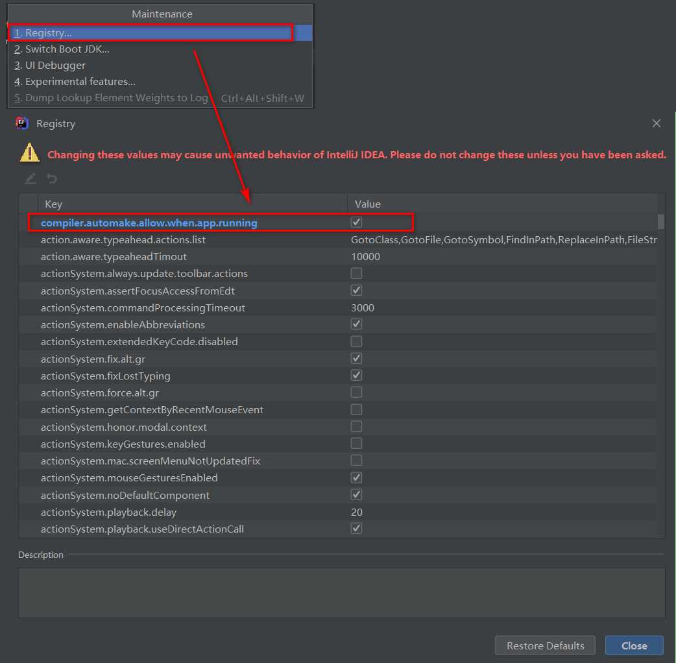Select the actionSystem.enableAbbreviations key

click(x=123, y=324)
